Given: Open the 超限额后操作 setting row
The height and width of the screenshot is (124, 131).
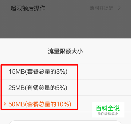Looking at the screenshot, I should click(x=65, y=8).
